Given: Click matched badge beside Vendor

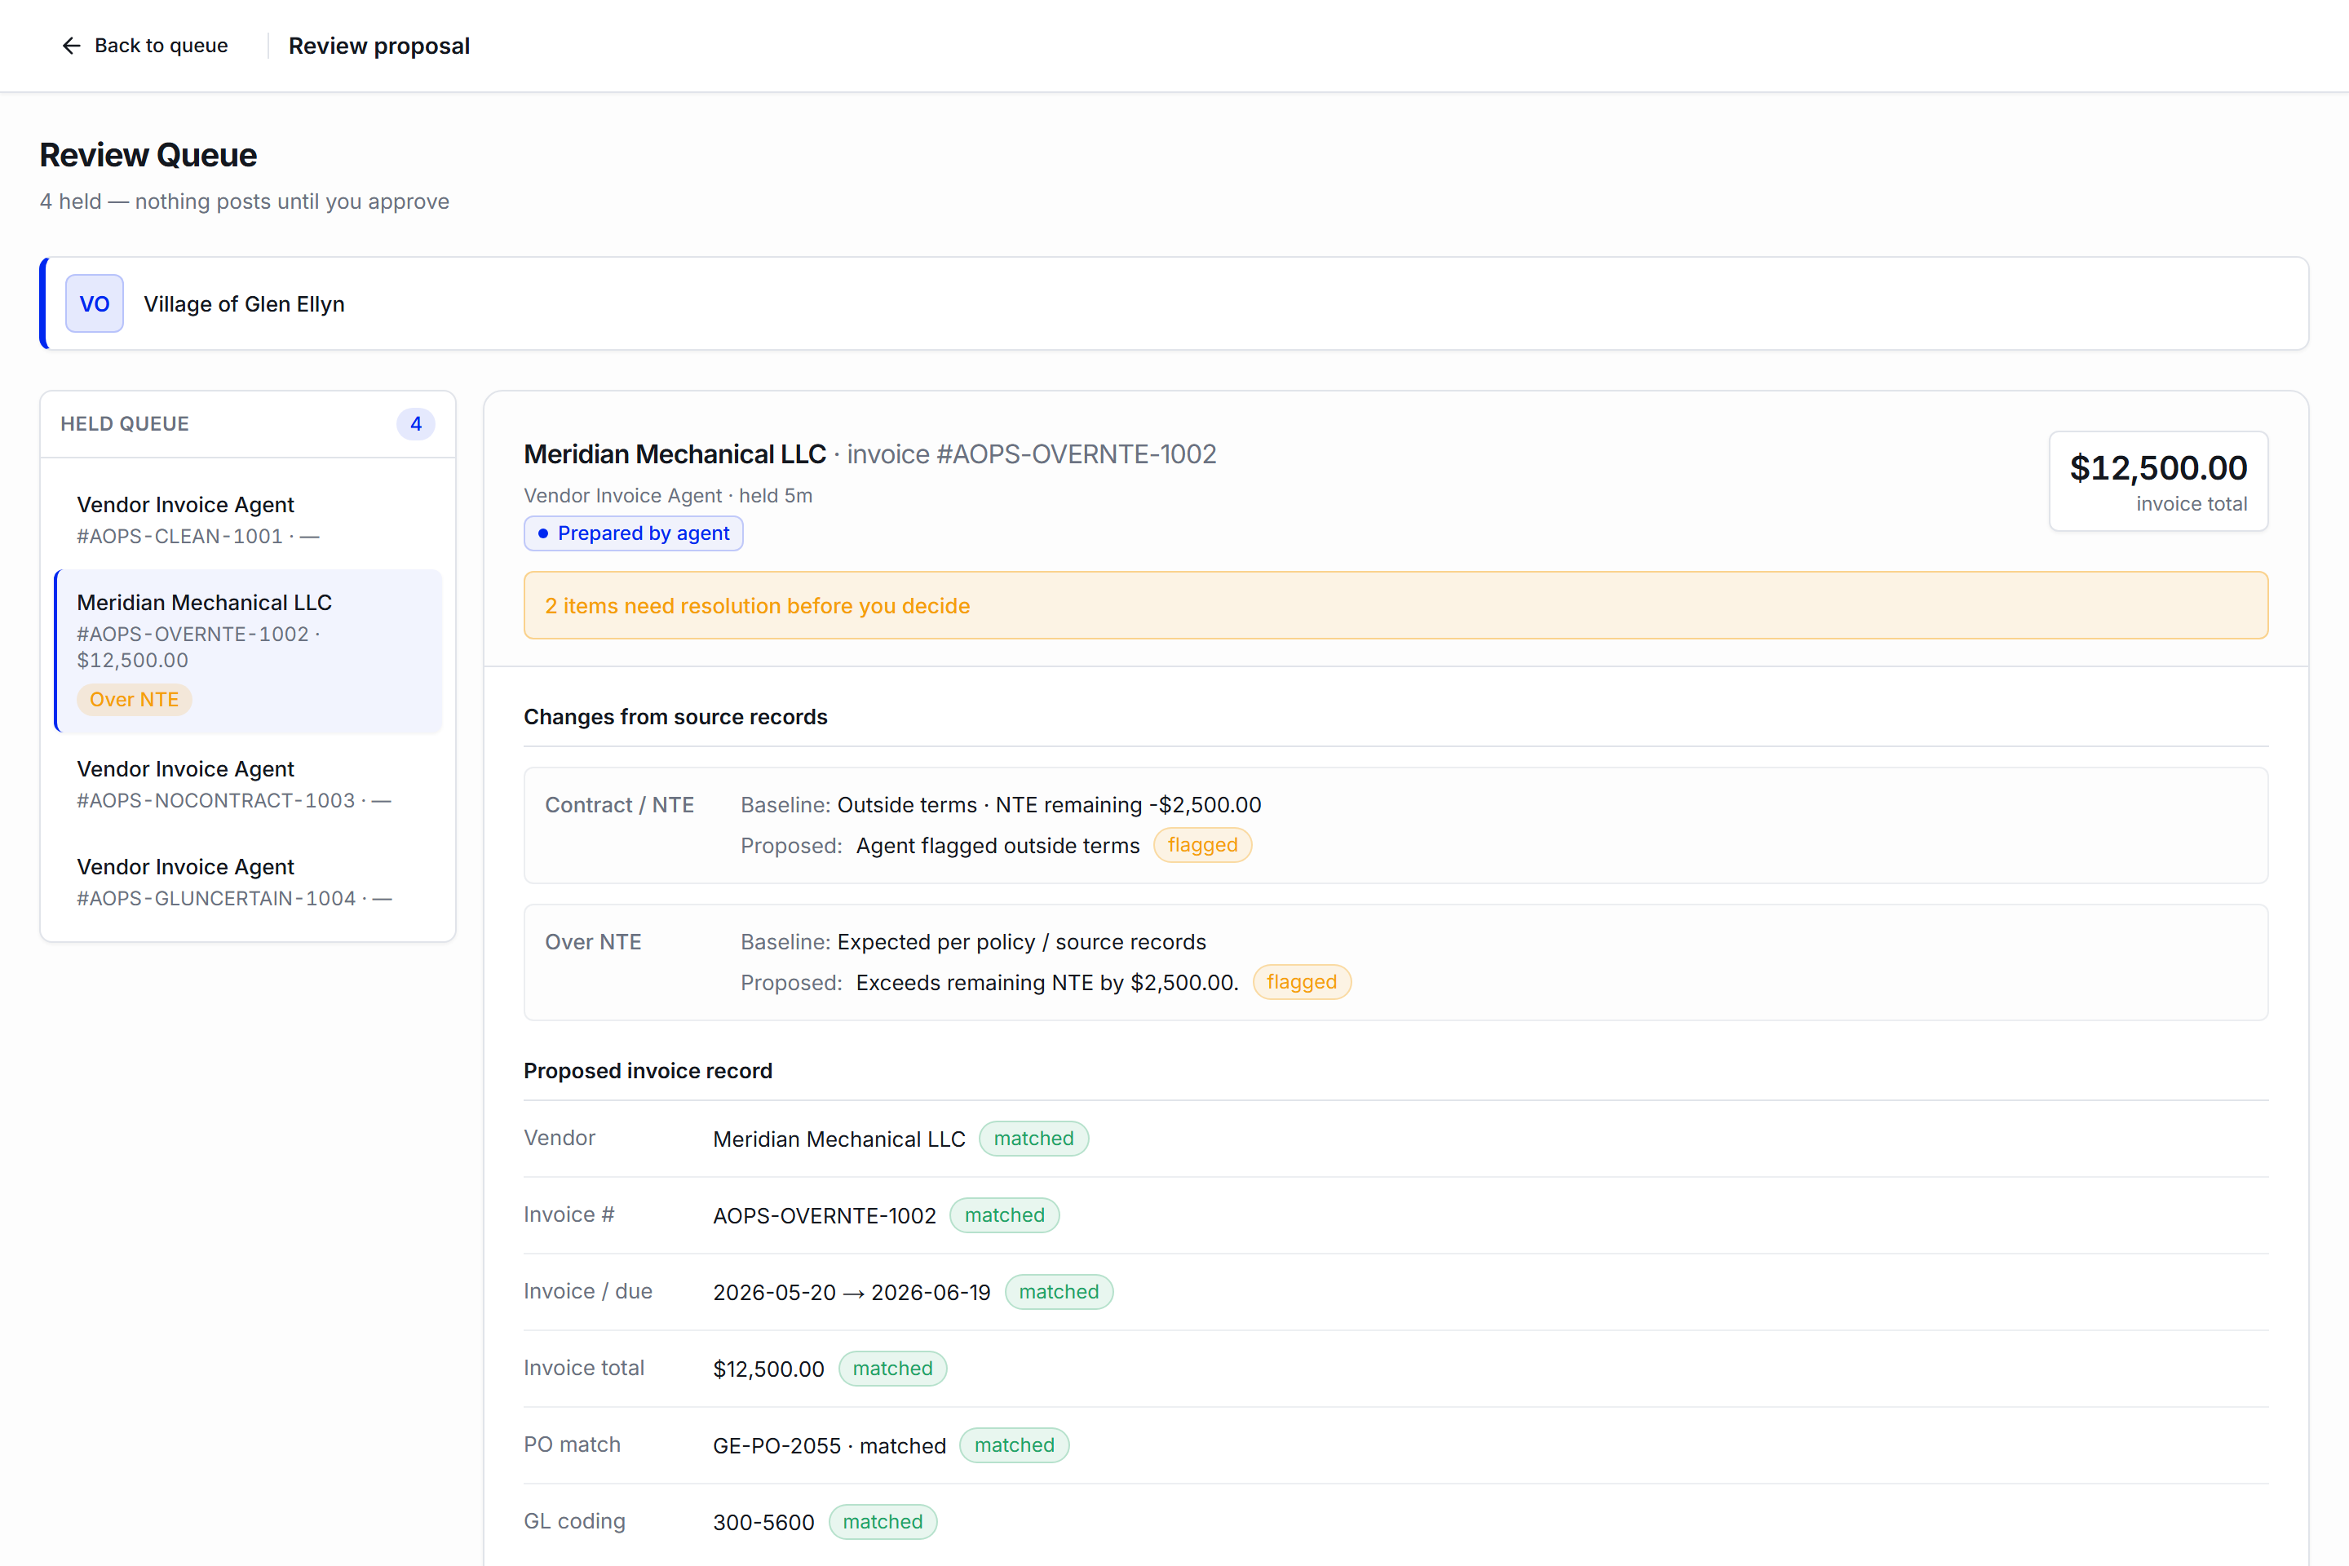Looking at the screenshot, I should click(1033, 1139).
